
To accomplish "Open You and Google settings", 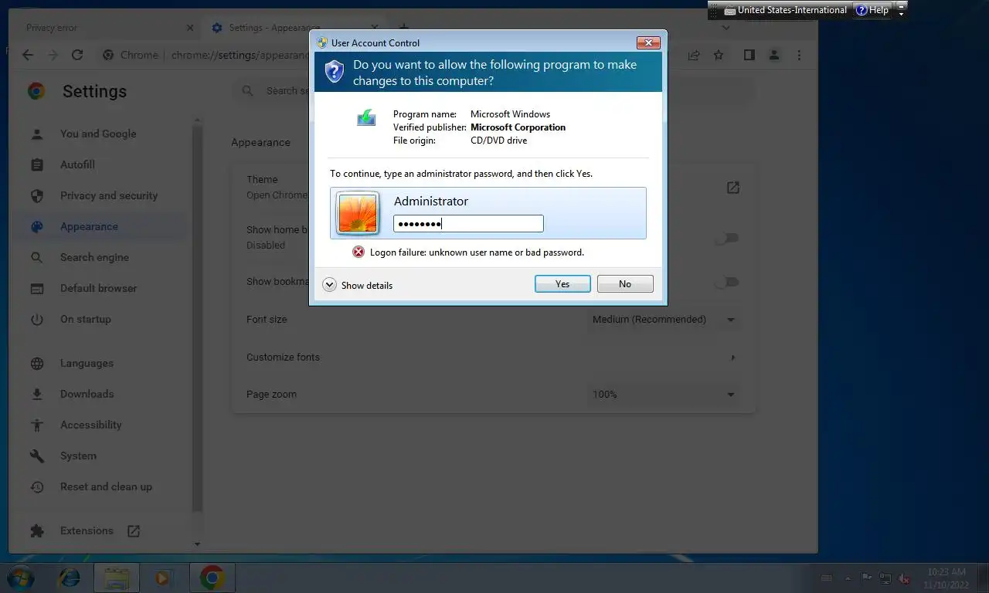I will 98,134.
